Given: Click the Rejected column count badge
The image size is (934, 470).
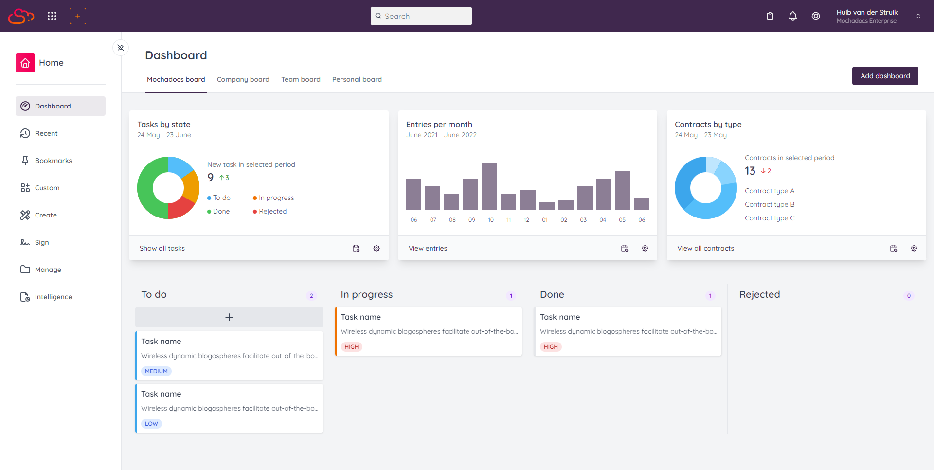Looking at the screenshot, I should 909,296.
